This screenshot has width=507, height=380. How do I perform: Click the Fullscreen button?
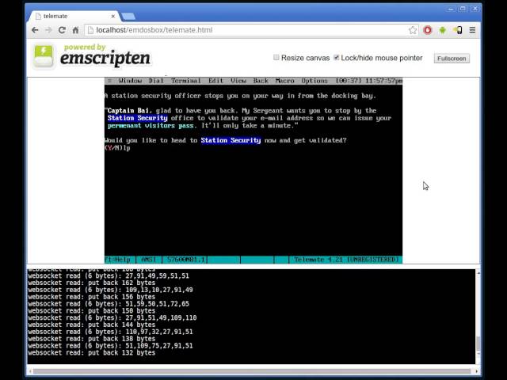click(452, 59)
